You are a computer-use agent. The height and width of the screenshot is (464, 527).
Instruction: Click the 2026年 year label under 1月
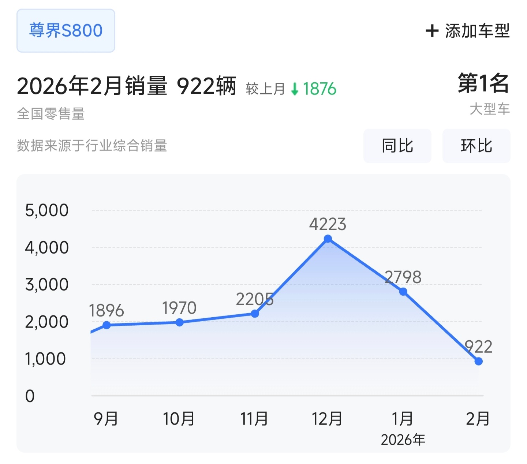point(403,439)
